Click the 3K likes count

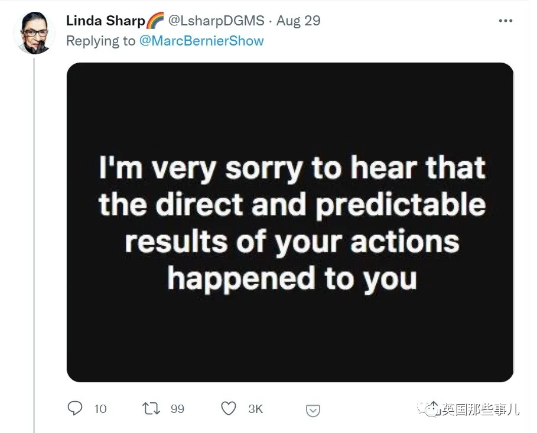[255, 409]
